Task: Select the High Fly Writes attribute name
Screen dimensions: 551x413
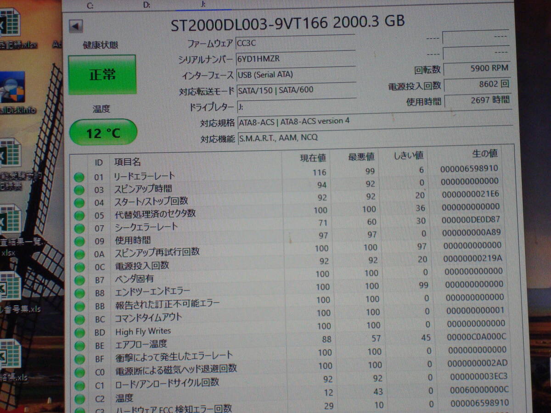Action: click(x=143, y=331)
